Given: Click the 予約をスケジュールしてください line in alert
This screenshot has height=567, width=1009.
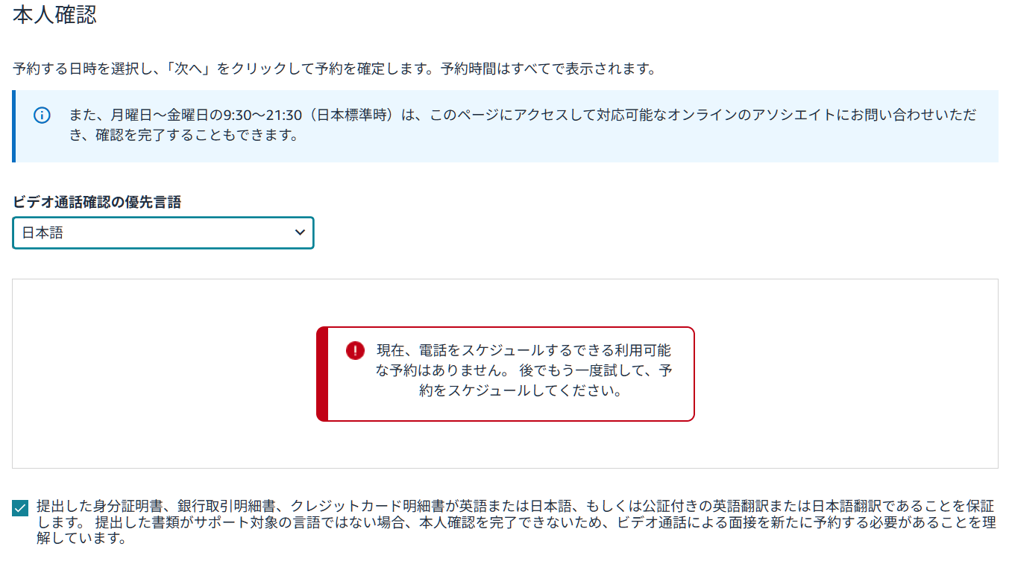Looking at the screenshot, I should point(521,390).
